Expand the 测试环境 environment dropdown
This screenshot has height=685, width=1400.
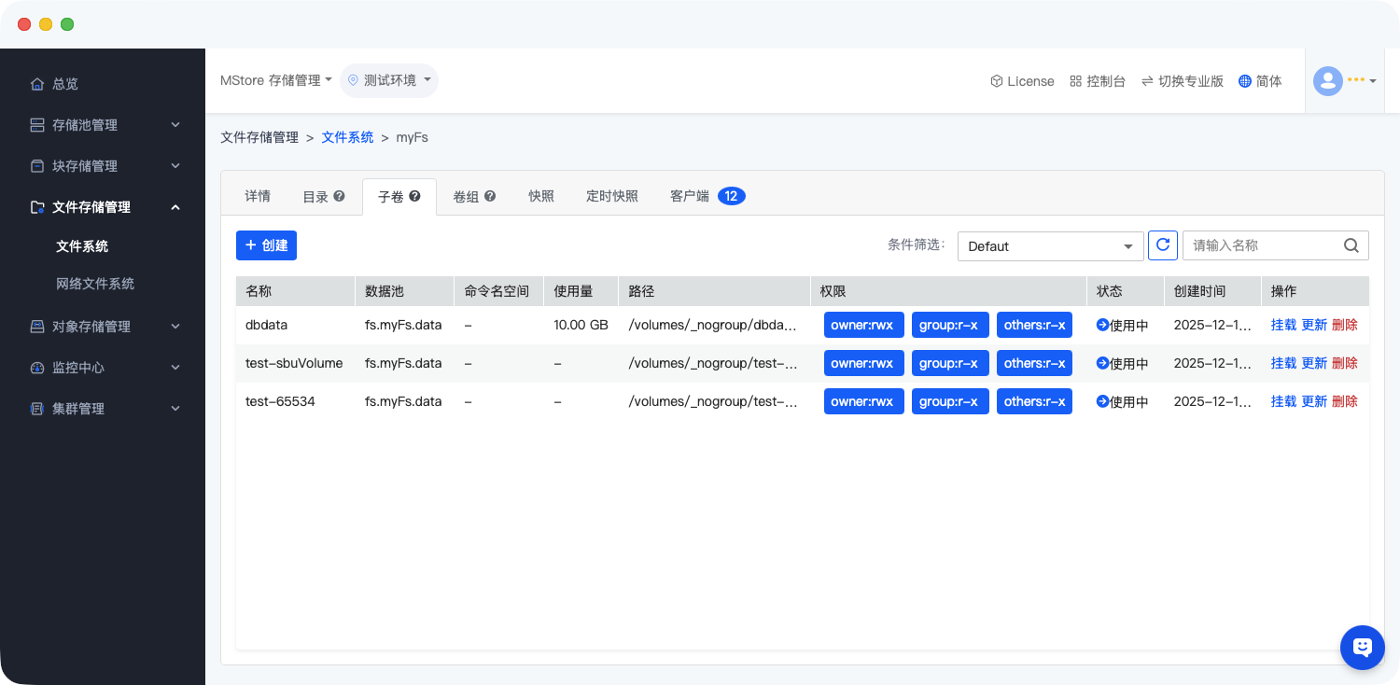(x=389, y=80)
